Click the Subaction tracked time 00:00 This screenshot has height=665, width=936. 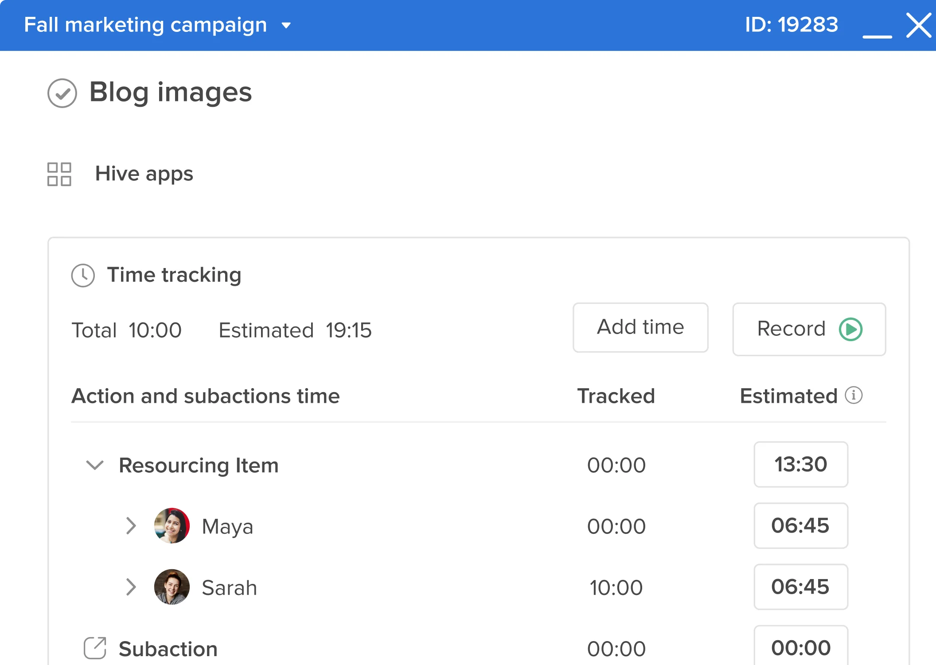tap(616, 649)
